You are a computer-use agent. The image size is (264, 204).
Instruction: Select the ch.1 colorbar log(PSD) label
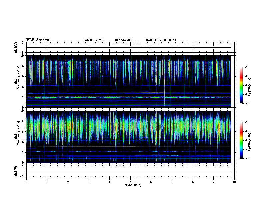click(250, 87)
